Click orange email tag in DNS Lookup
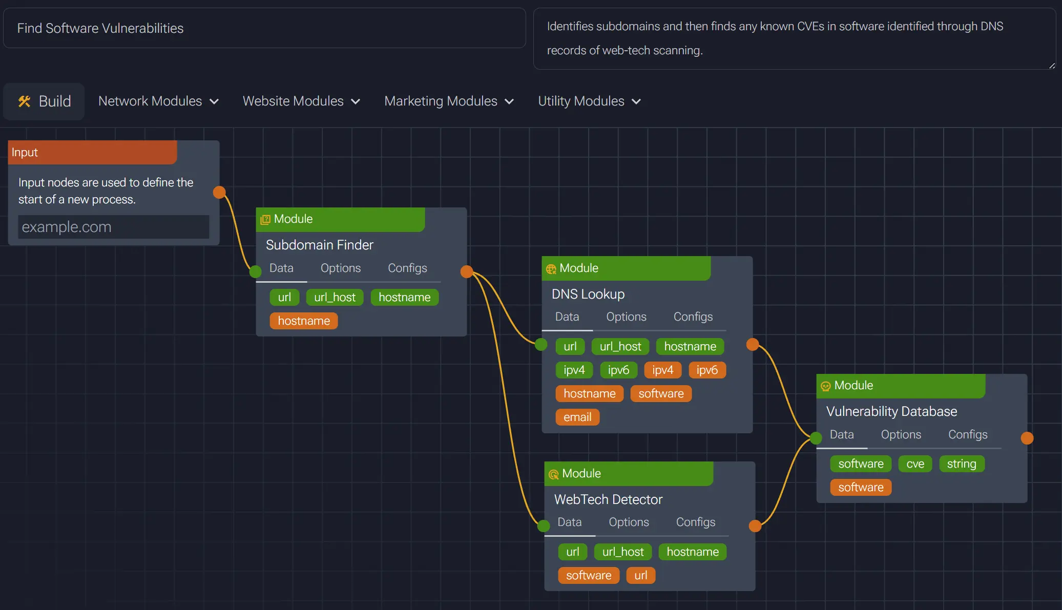Screen dimensions: 1062x610 tap(577, 417)
